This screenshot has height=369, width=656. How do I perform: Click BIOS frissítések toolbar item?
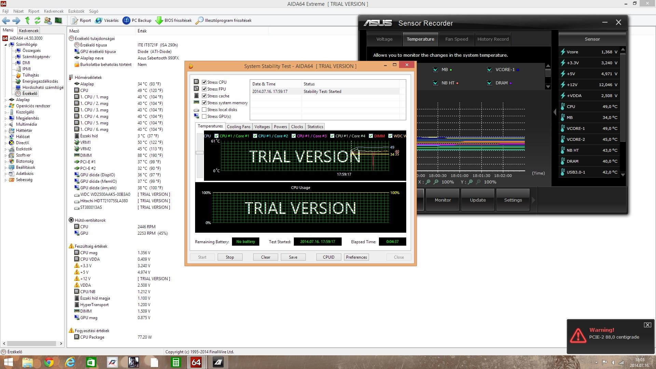pyautogui.click(x=174, y=20)
